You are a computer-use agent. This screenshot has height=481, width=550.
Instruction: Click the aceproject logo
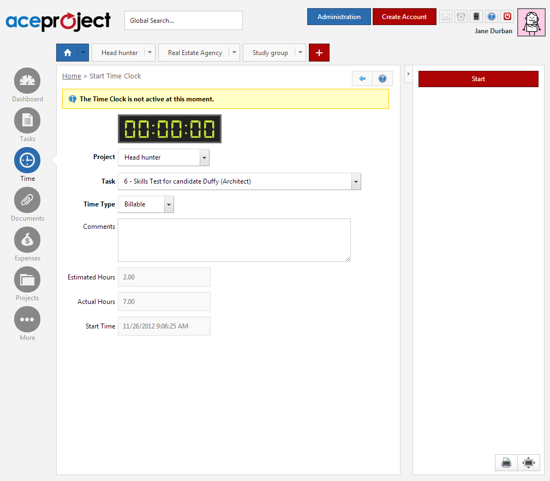pos(58,21)
